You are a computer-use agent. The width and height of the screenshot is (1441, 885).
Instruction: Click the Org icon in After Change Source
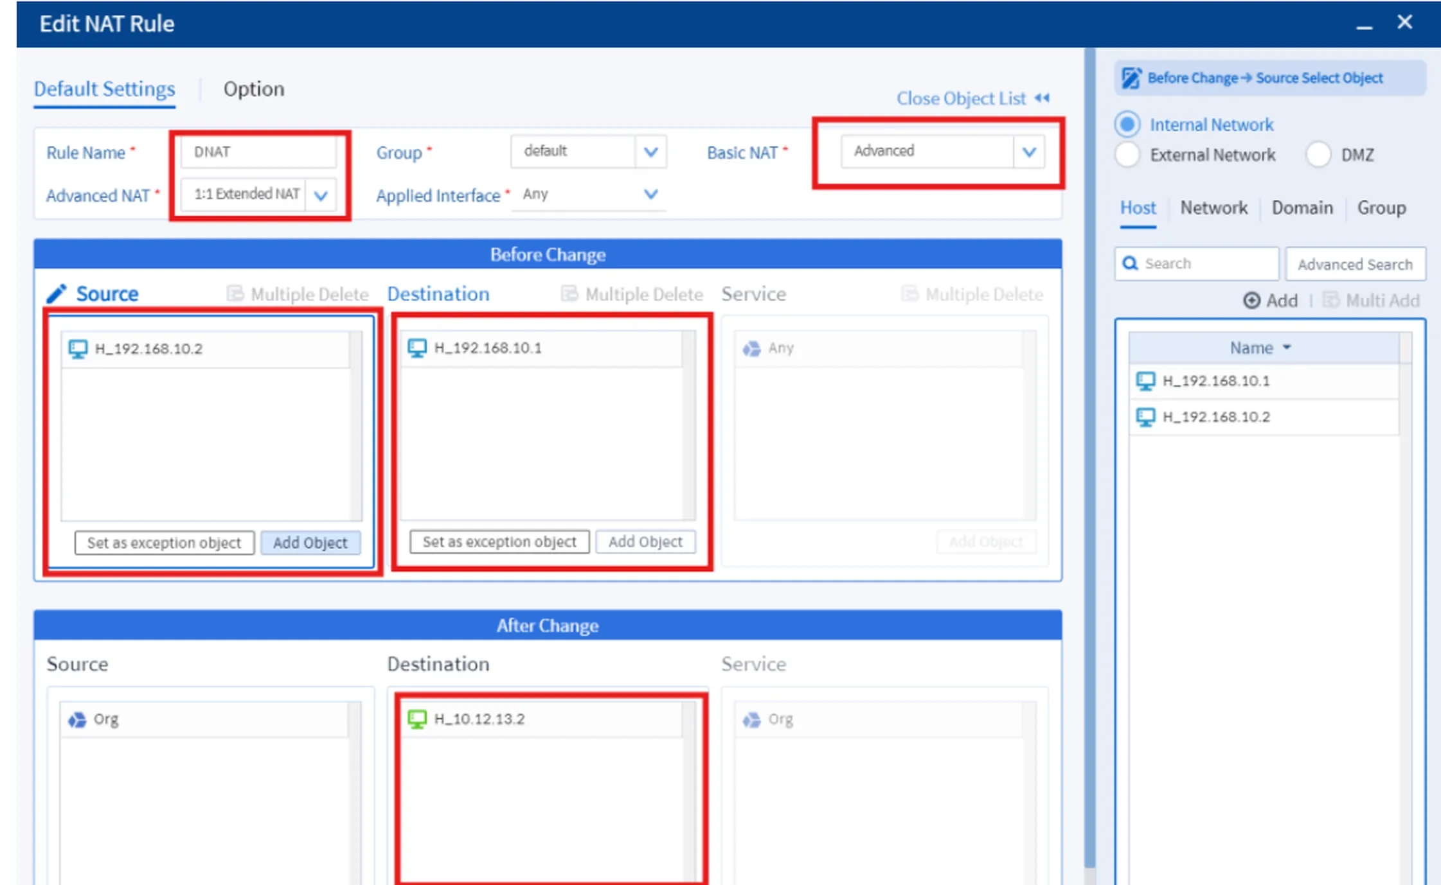coord(77,719)
